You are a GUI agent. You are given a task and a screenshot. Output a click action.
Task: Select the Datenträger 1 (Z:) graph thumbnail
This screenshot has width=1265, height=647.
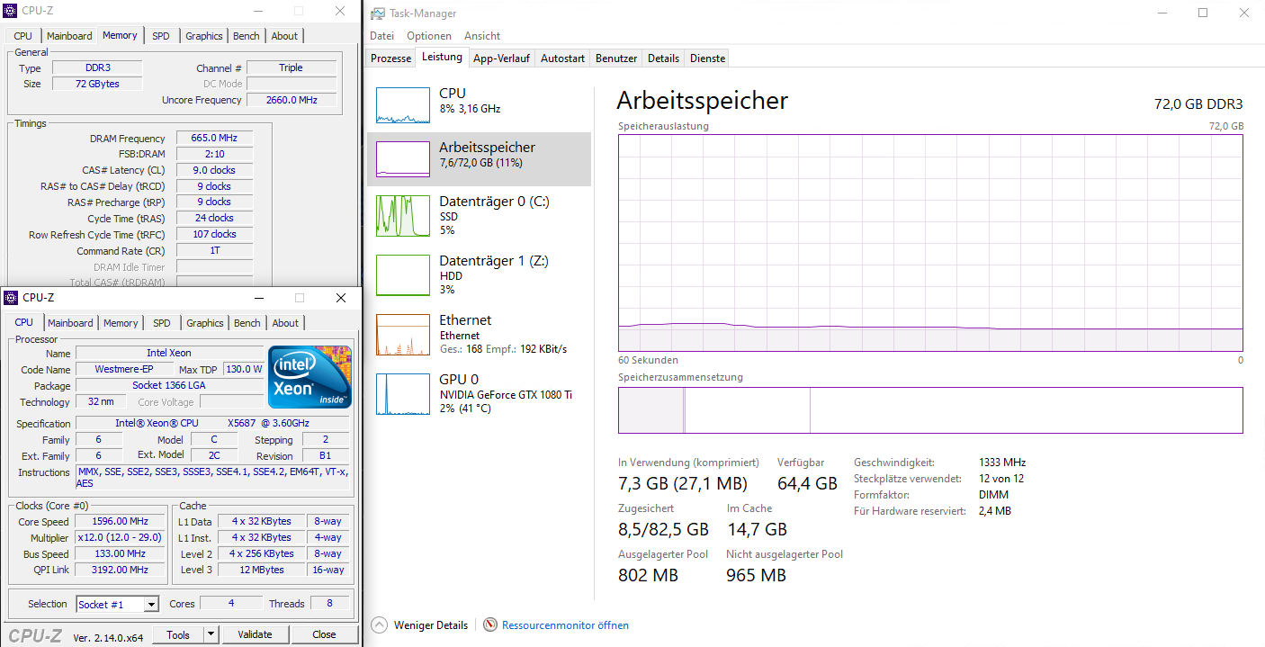tap(403, 275)
